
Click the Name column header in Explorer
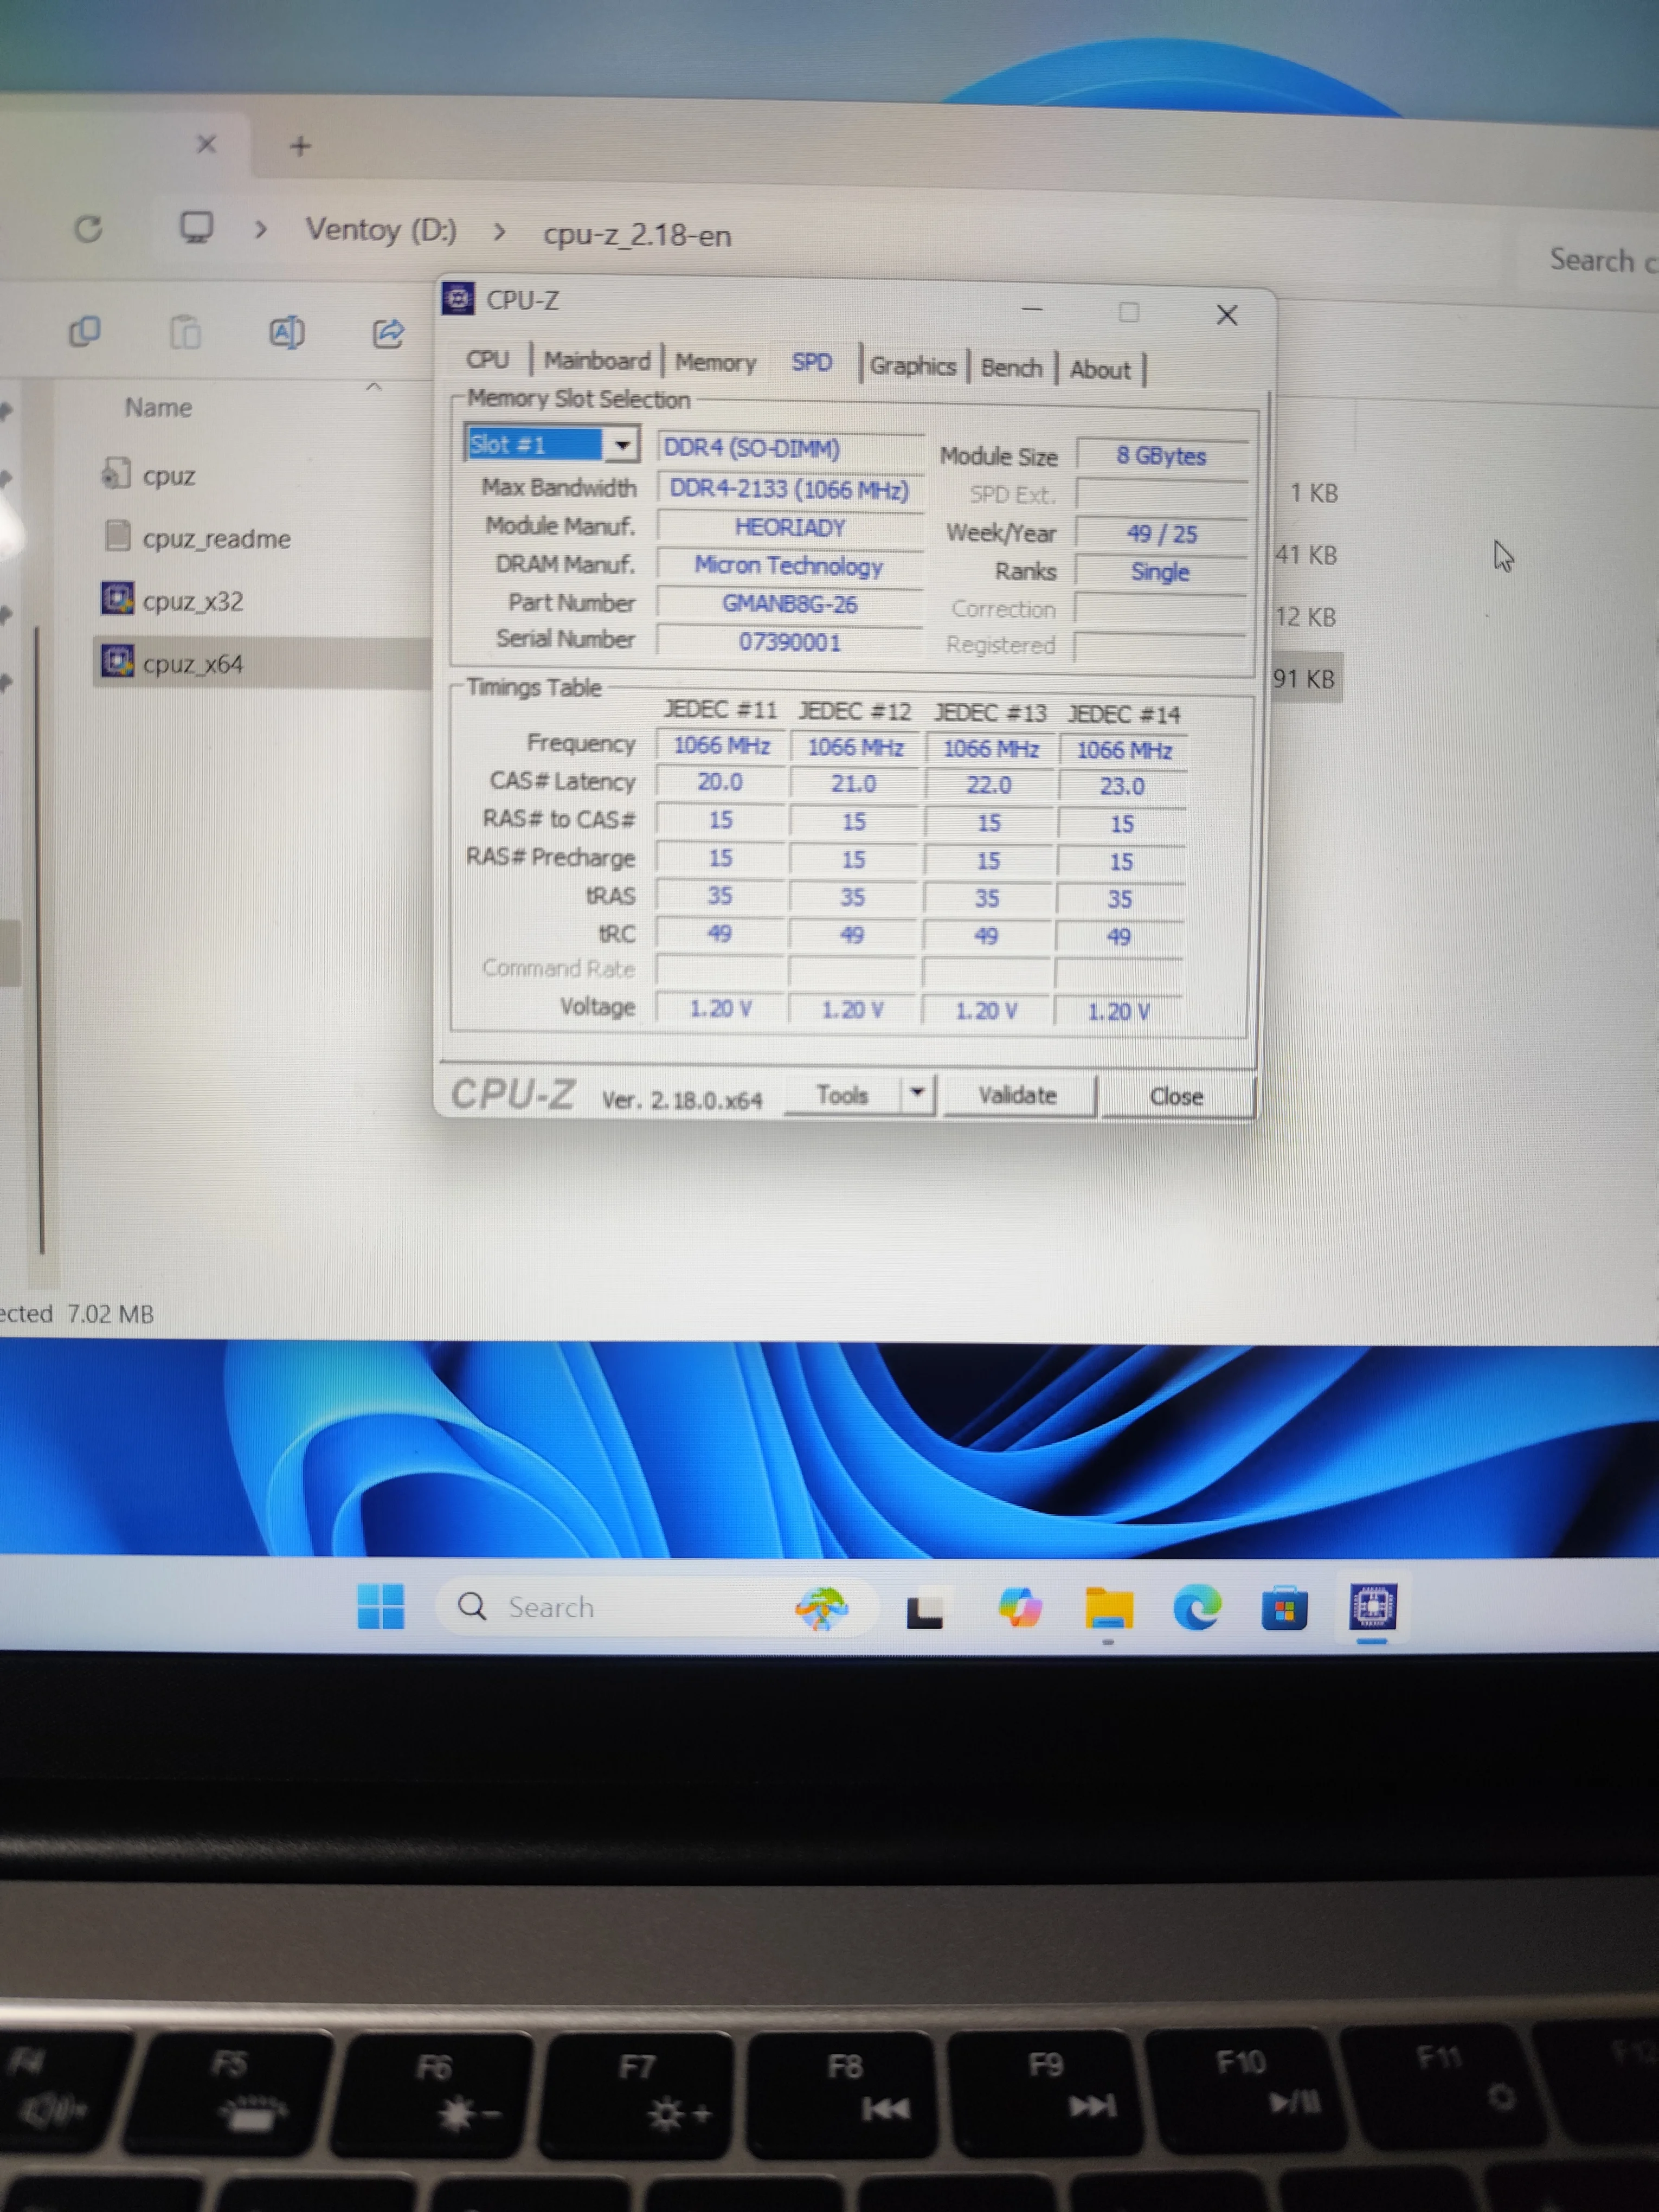point(158,408)
